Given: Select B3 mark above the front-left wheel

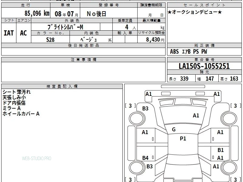Looking at the screenshot, I should pyautogui.click(x=145, y=109).
